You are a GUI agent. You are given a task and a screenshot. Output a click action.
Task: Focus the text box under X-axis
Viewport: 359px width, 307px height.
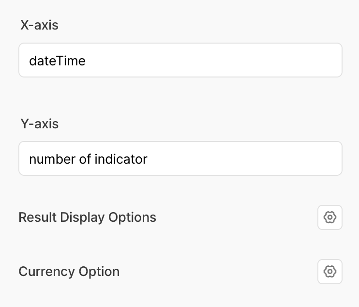[x=180, y=61]
